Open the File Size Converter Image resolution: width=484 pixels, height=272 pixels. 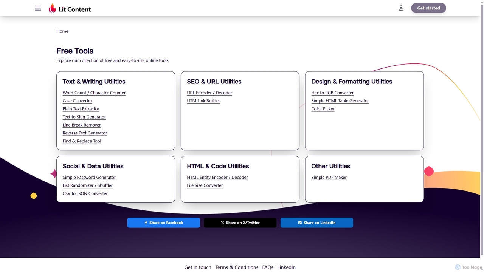tap(205, 185)
